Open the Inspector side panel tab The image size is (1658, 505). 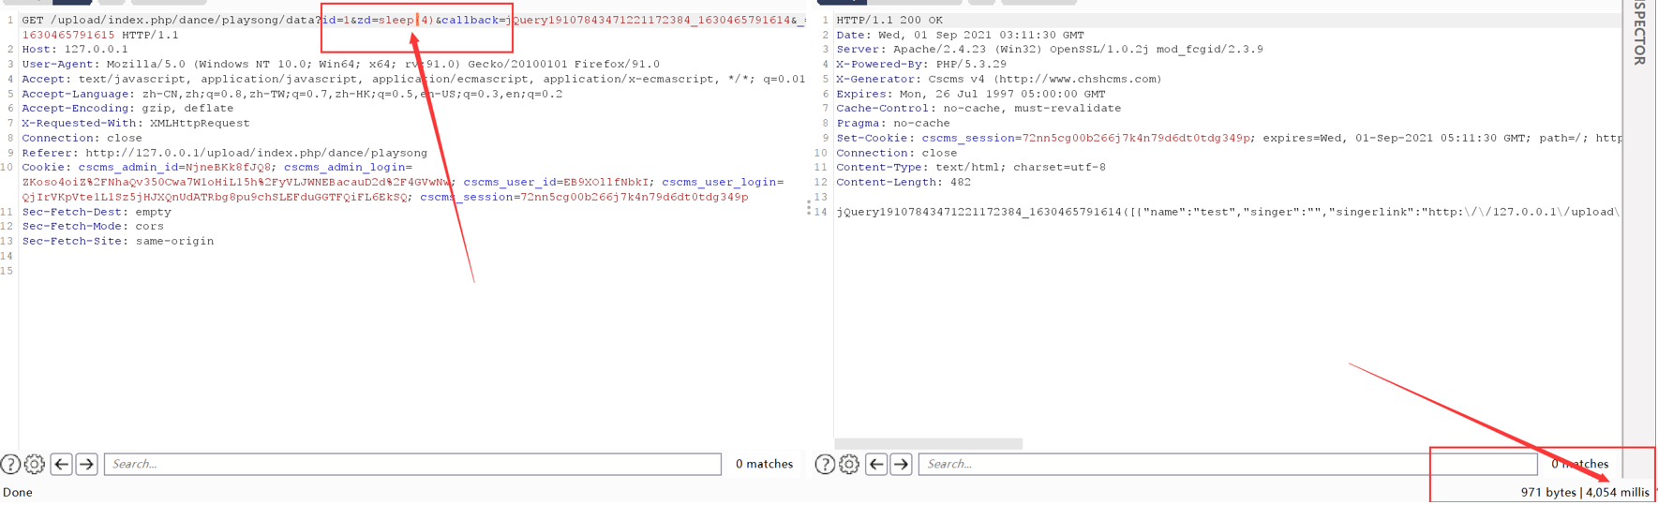pos(1640,33)
